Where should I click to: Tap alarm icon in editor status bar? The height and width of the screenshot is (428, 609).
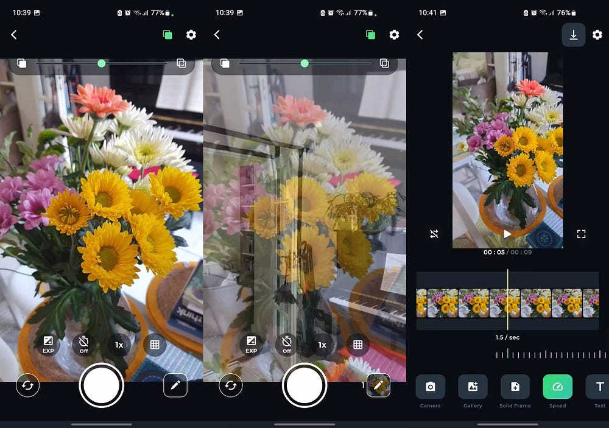pos(534,13)
